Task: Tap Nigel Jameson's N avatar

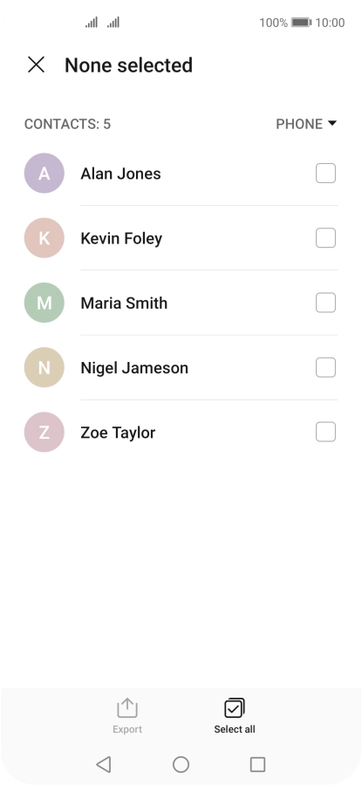Action: click(44, 367)
